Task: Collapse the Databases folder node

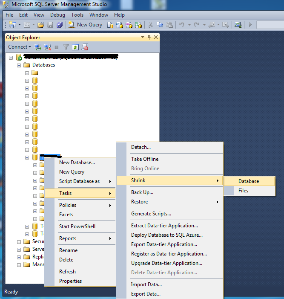Action: [19, 65]
